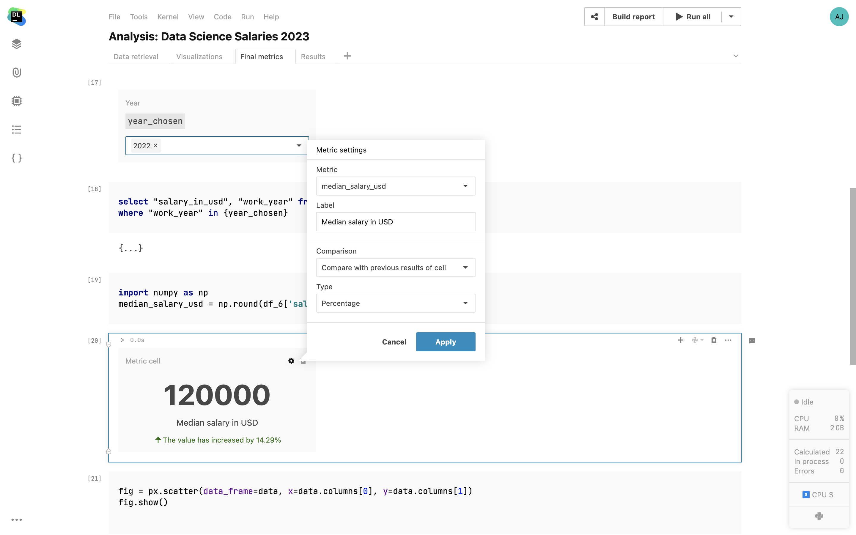Click the share icon beside Build report
The height and width of the screenshot is (535, 856).
594,17
